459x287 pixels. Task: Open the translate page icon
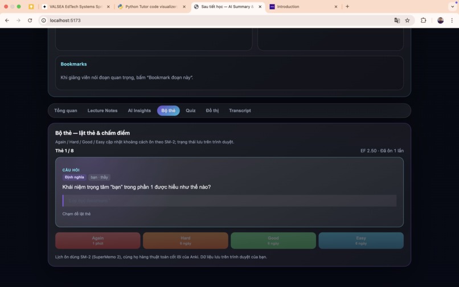[397, 20]
